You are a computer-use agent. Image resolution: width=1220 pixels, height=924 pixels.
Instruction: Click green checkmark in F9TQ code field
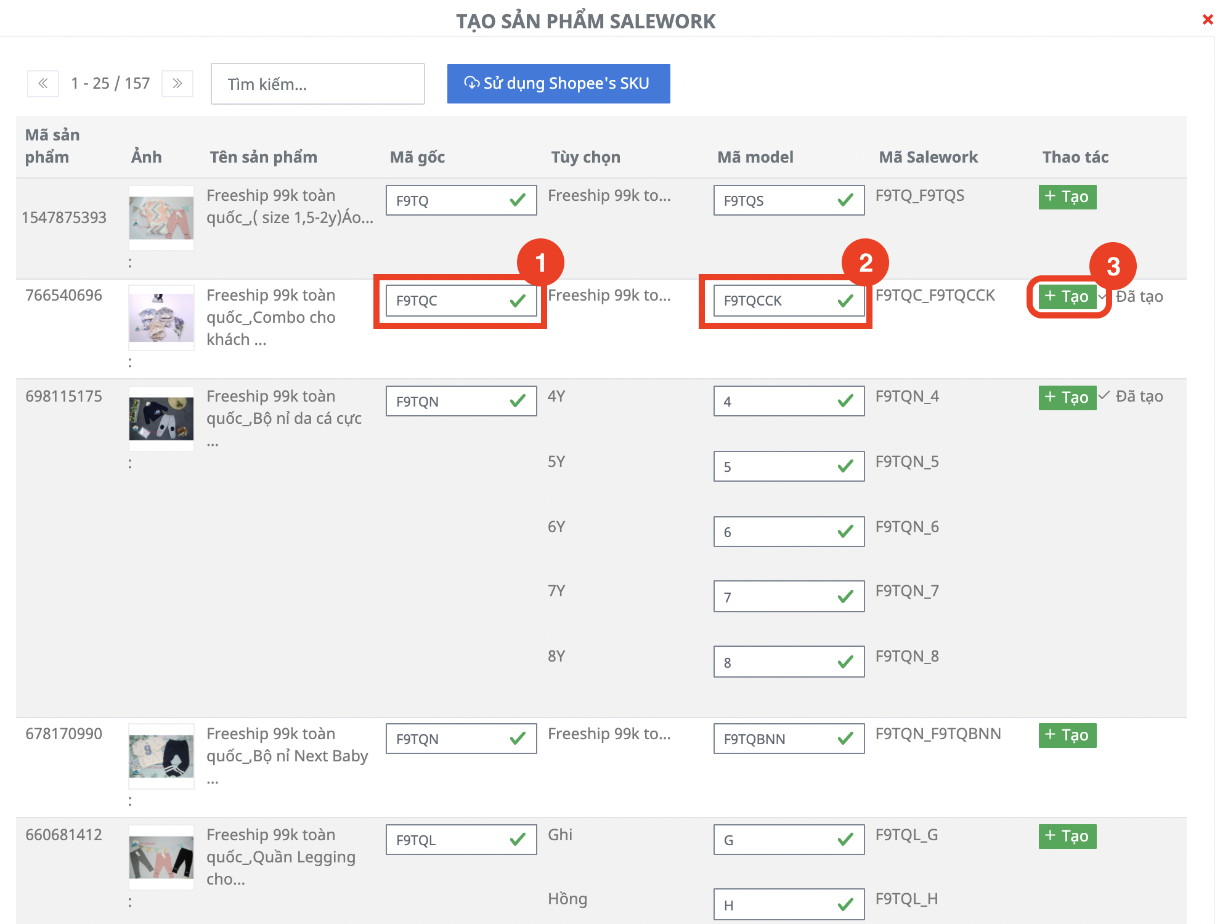coord(518,200)
